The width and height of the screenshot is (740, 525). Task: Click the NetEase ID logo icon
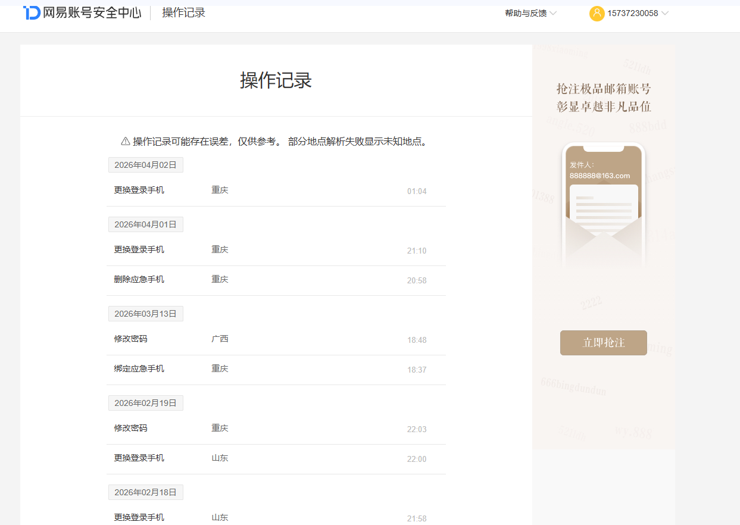(32, 12)
